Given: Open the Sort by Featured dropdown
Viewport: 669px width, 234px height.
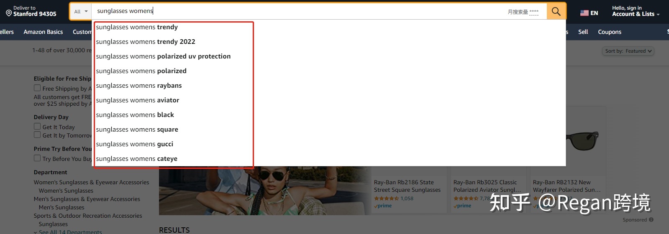Looking at the screenshot, I should [628, 51].
